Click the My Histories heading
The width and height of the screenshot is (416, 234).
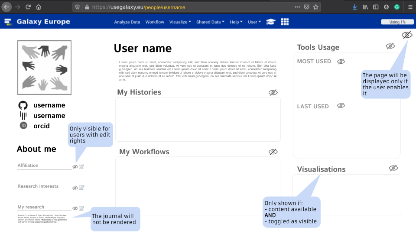pyautogui.click(x=139, y=92)
